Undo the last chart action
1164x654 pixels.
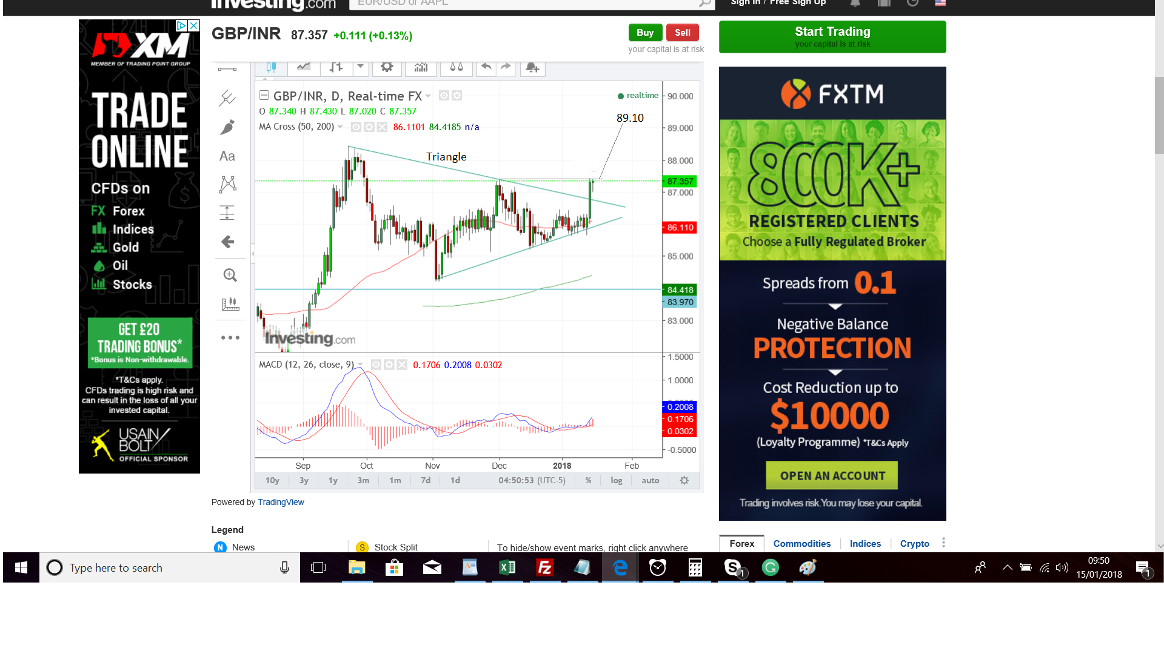click(486, 67)
